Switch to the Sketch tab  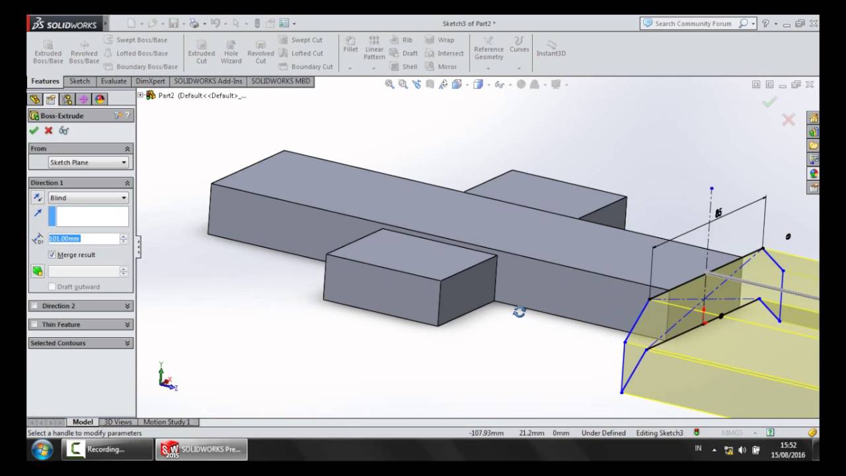[79, 81]
